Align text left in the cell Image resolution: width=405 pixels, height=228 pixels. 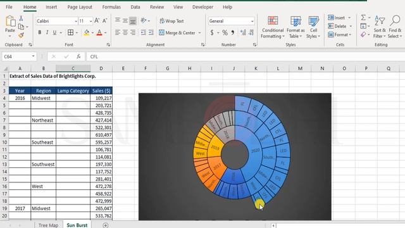118,32
